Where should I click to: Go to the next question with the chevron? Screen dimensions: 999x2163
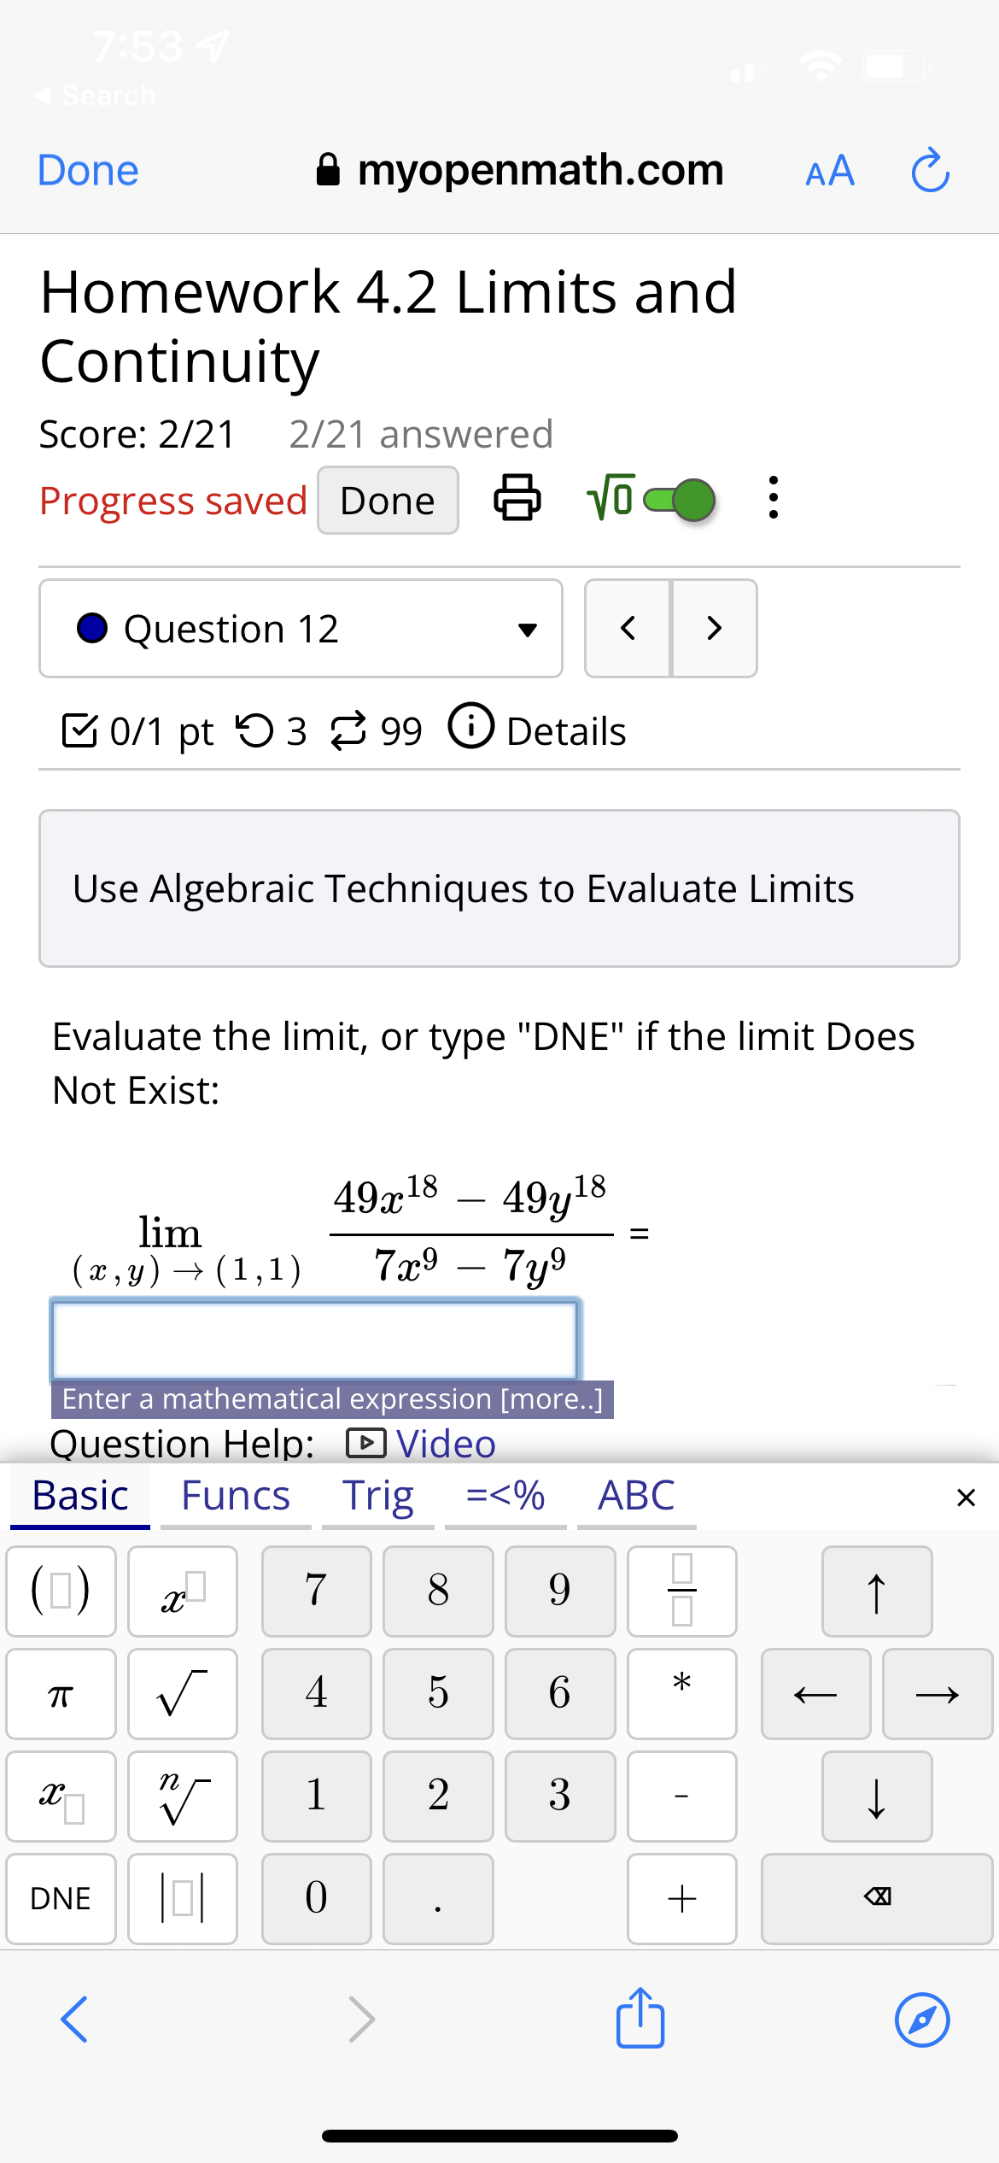pos(714,628)
